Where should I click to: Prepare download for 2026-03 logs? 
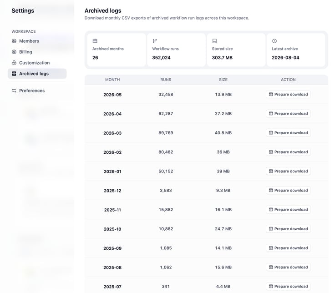288,133
